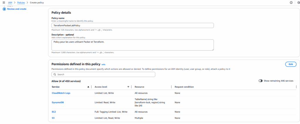300x124 pixels.
Task: Click the Description text area
Action: (x=133, y=45)
